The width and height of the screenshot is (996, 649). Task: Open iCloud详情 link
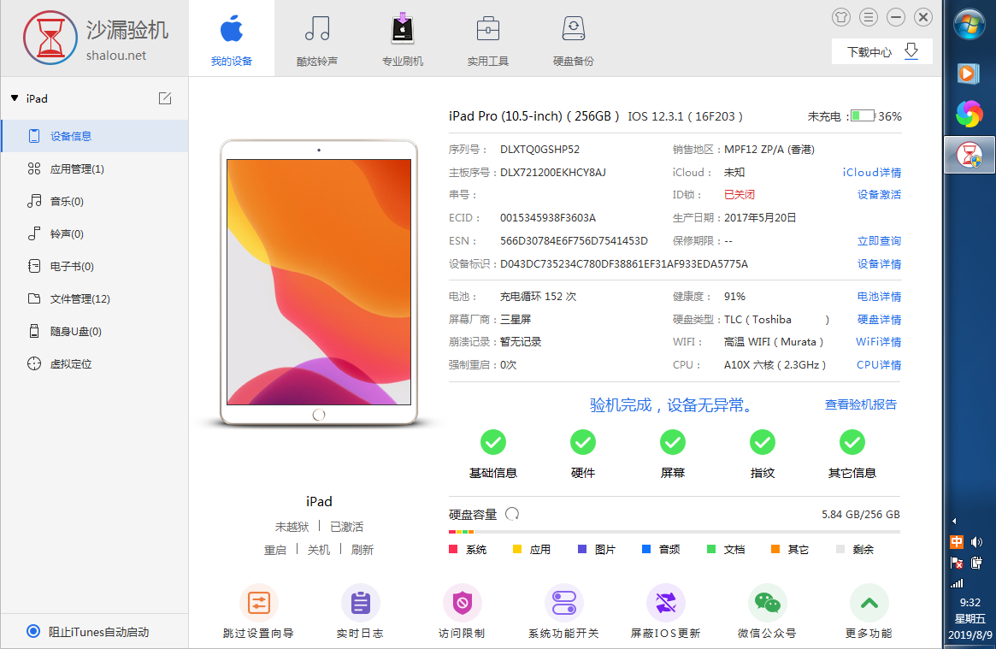(871, 172)
